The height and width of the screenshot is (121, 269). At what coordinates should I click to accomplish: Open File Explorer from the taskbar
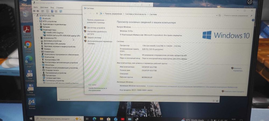102,119
